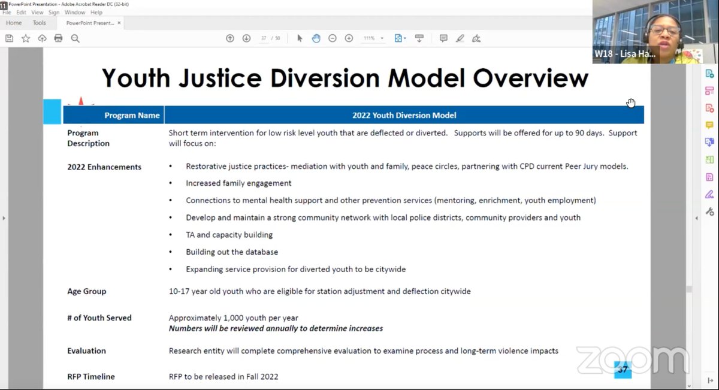The width and height of the screenshot is (719, 390).
Task: Choose the arrow Selection tool
Action: [300, 38]
